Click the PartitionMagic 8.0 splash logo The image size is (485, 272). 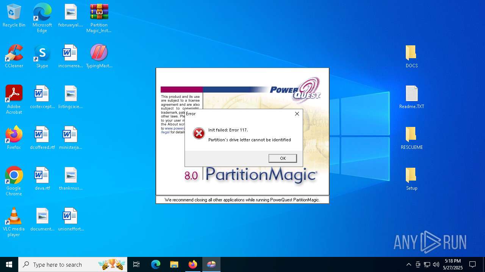tap(251, 175)
